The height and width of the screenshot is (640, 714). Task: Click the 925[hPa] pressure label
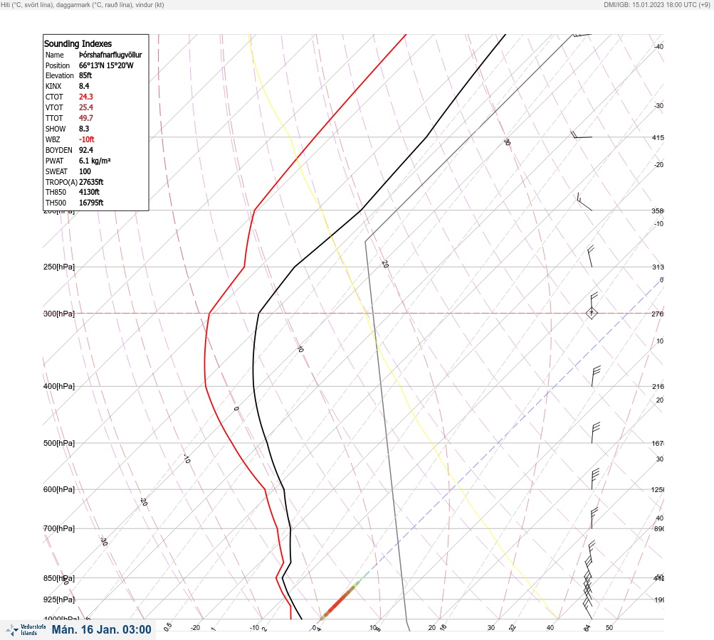pyautogui.click(x=59, y=599)
